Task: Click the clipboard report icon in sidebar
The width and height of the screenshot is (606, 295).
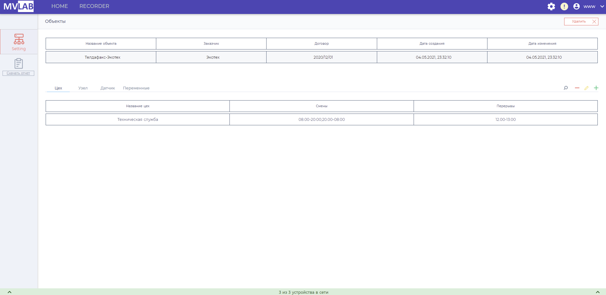Action: [19, 63]
